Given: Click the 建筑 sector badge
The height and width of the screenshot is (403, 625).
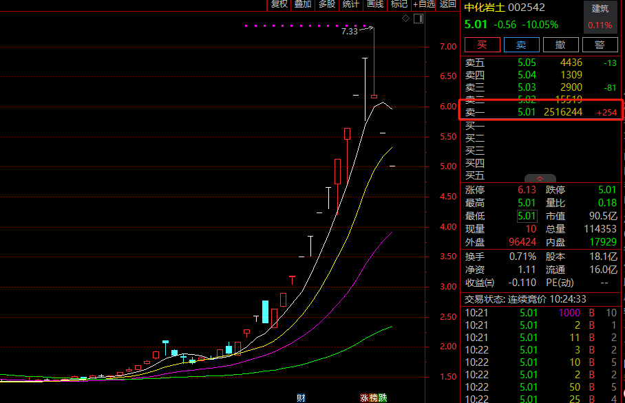Looking at the screenshot, I should pyautogui.click(x=600, y=9).
